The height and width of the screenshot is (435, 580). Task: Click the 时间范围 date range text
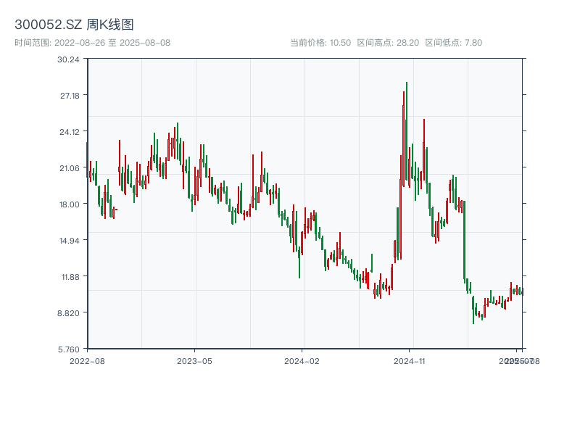(92, 43)
